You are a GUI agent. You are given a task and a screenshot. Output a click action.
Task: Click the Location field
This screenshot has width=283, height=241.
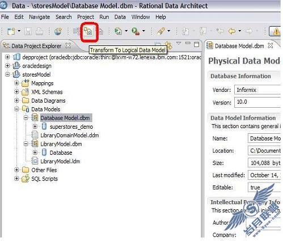264,151
